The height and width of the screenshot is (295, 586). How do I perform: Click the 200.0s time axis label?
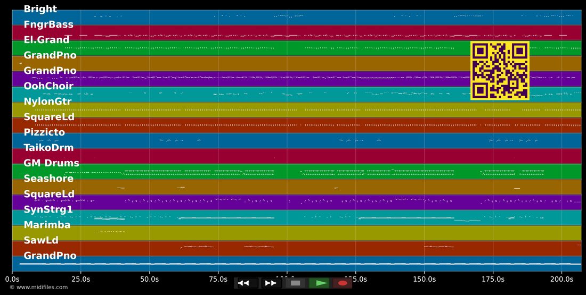tap(561, 279)
